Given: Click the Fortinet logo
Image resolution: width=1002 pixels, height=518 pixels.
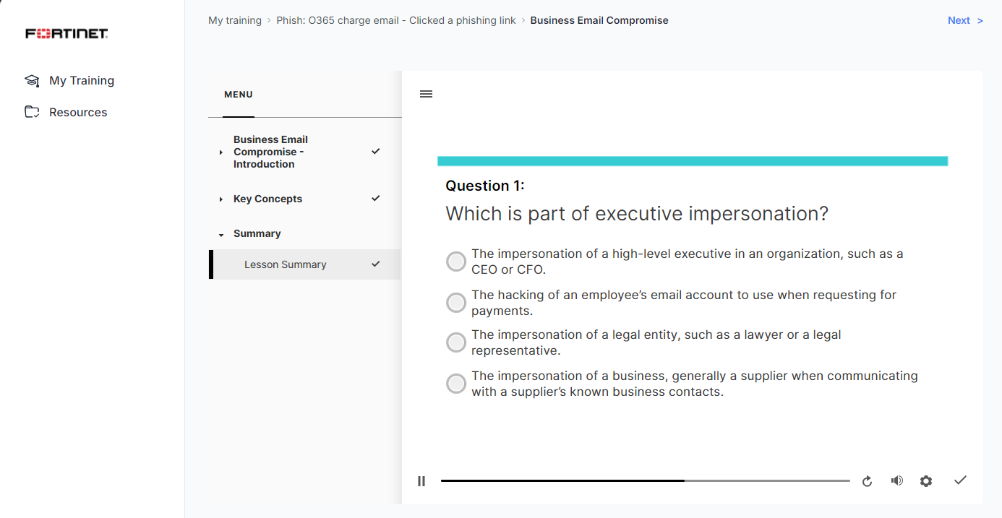Looking at the screenshot, I should pos(67,34).
